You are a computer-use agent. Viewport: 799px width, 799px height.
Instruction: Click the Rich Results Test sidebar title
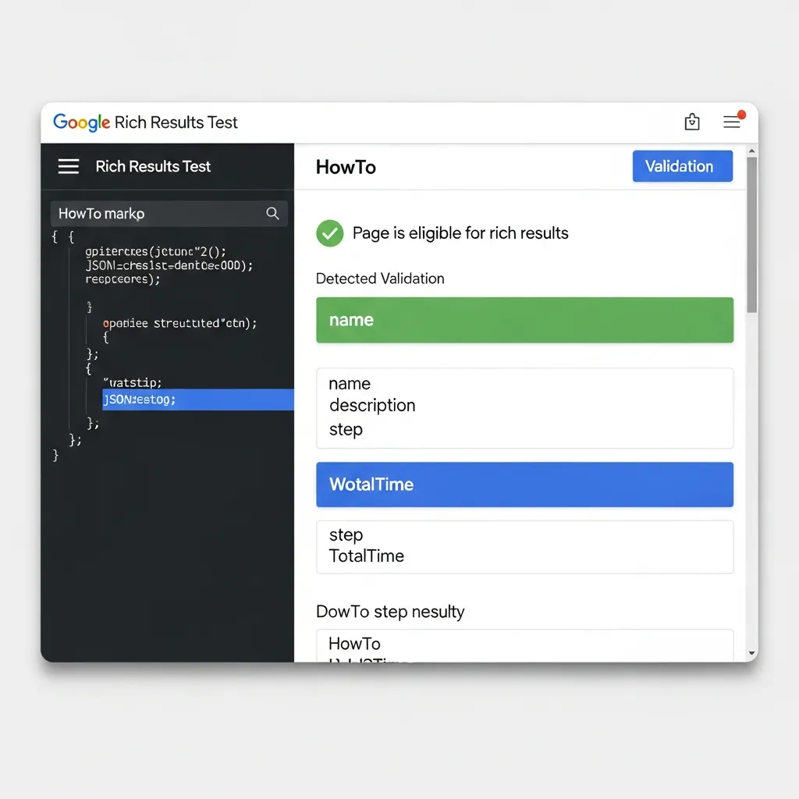click(153, 166)
